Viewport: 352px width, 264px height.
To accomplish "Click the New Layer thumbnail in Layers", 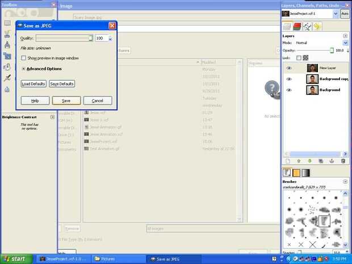I will tap(312, 68).
